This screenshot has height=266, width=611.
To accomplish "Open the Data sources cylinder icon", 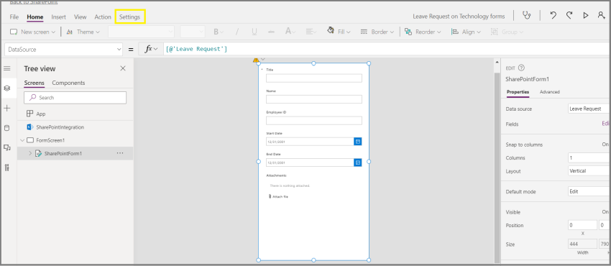I will 6,128.
